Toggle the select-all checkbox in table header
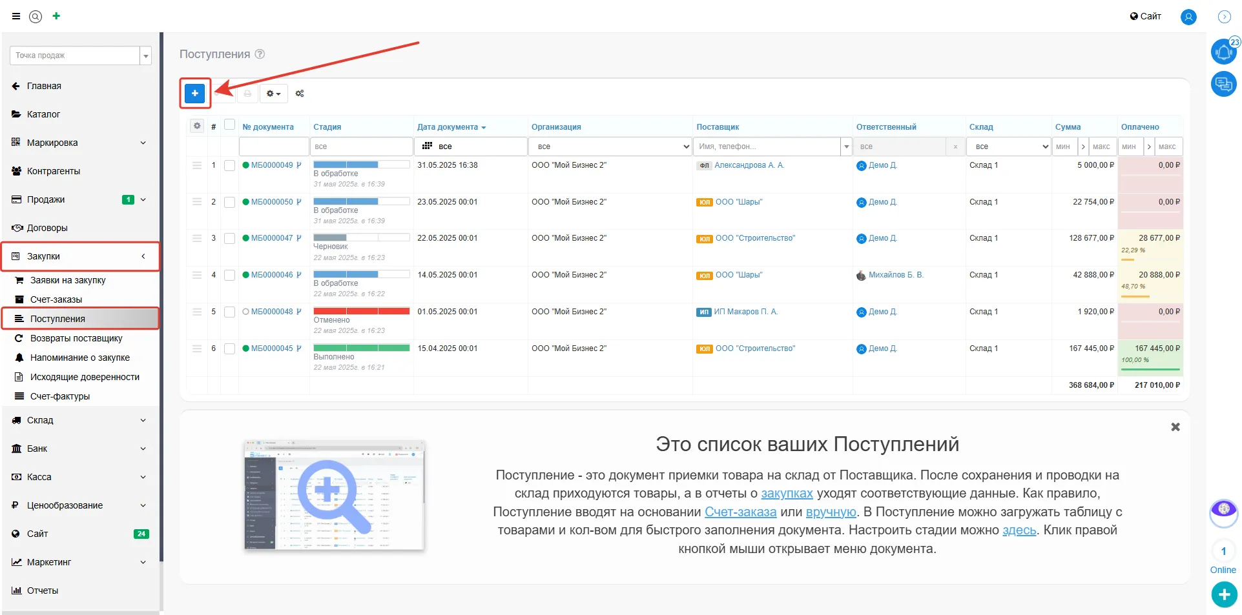This screenshot has width=1242, height=615. (x=229, y=125)
